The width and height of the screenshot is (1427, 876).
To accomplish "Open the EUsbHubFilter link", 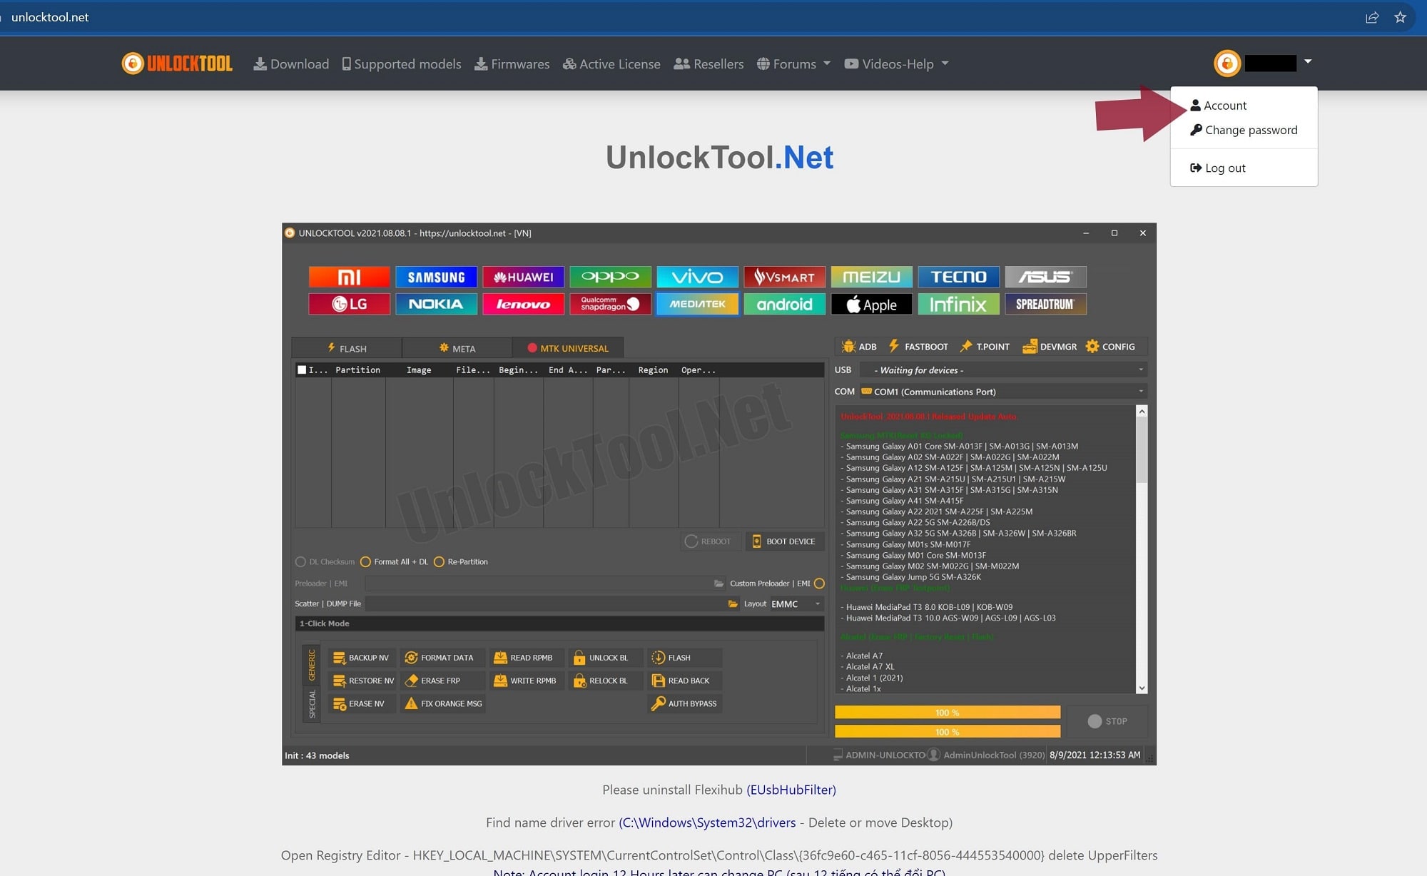I will pos(791,790).
